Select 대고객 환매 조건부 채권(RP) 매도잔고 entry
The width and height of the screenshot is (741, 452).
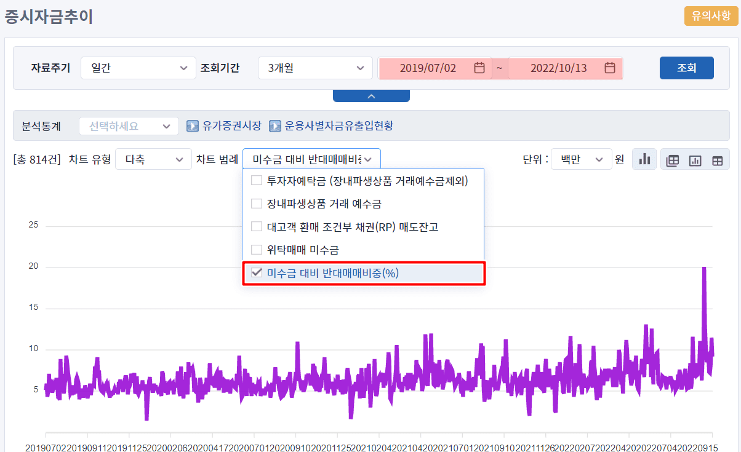352,227
